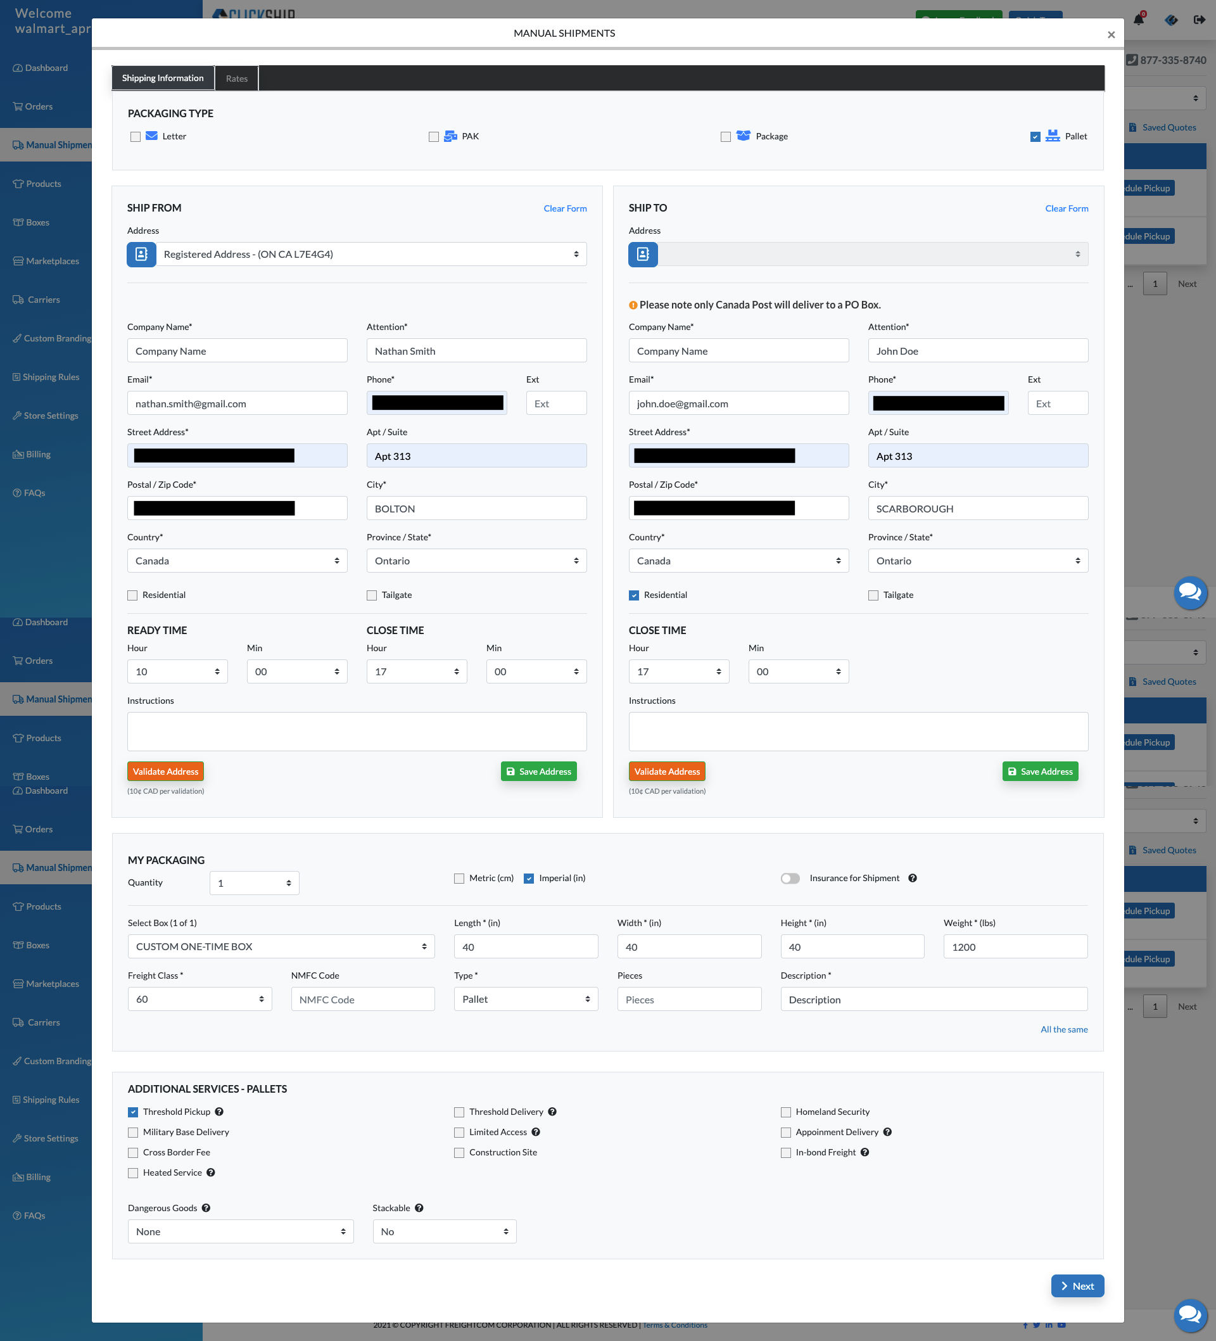
Task: Click the logout arrow icon
Action: click(1200, 19)
